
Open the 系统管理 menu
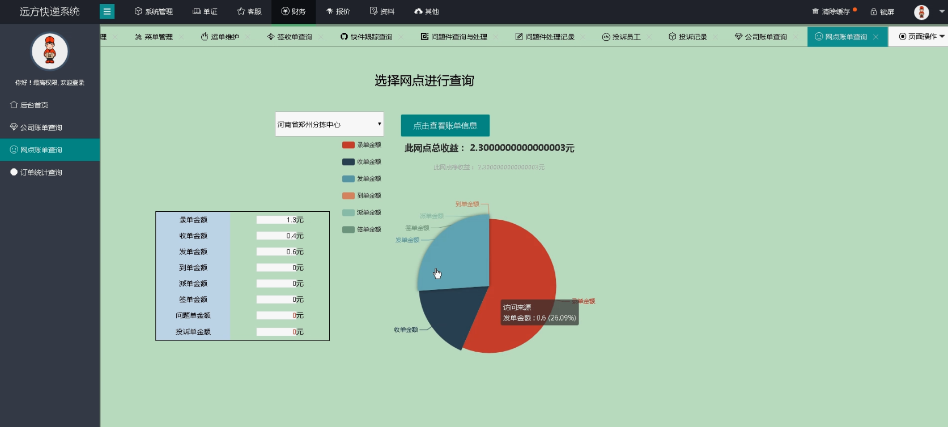click(x=154, y=11)
